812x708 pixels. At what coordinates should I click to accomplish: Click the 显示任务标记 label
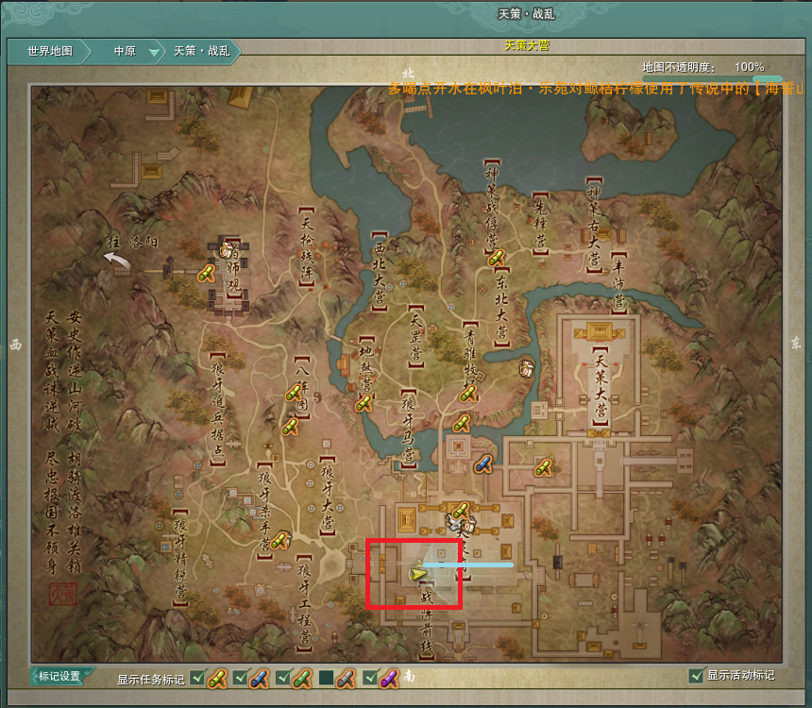151,679
